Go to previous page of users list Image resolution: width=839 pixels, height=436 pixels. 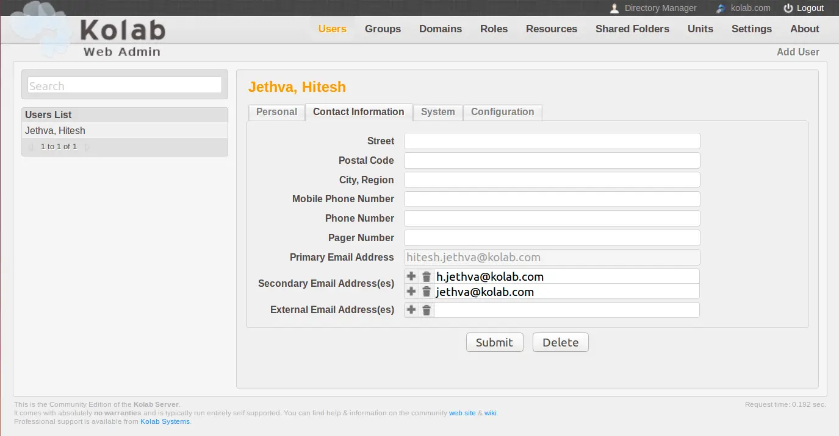31,147
